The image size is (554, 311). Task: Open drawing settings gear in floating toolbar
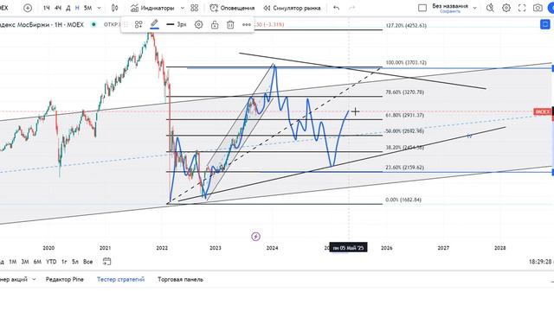click(x=198, y=24)
